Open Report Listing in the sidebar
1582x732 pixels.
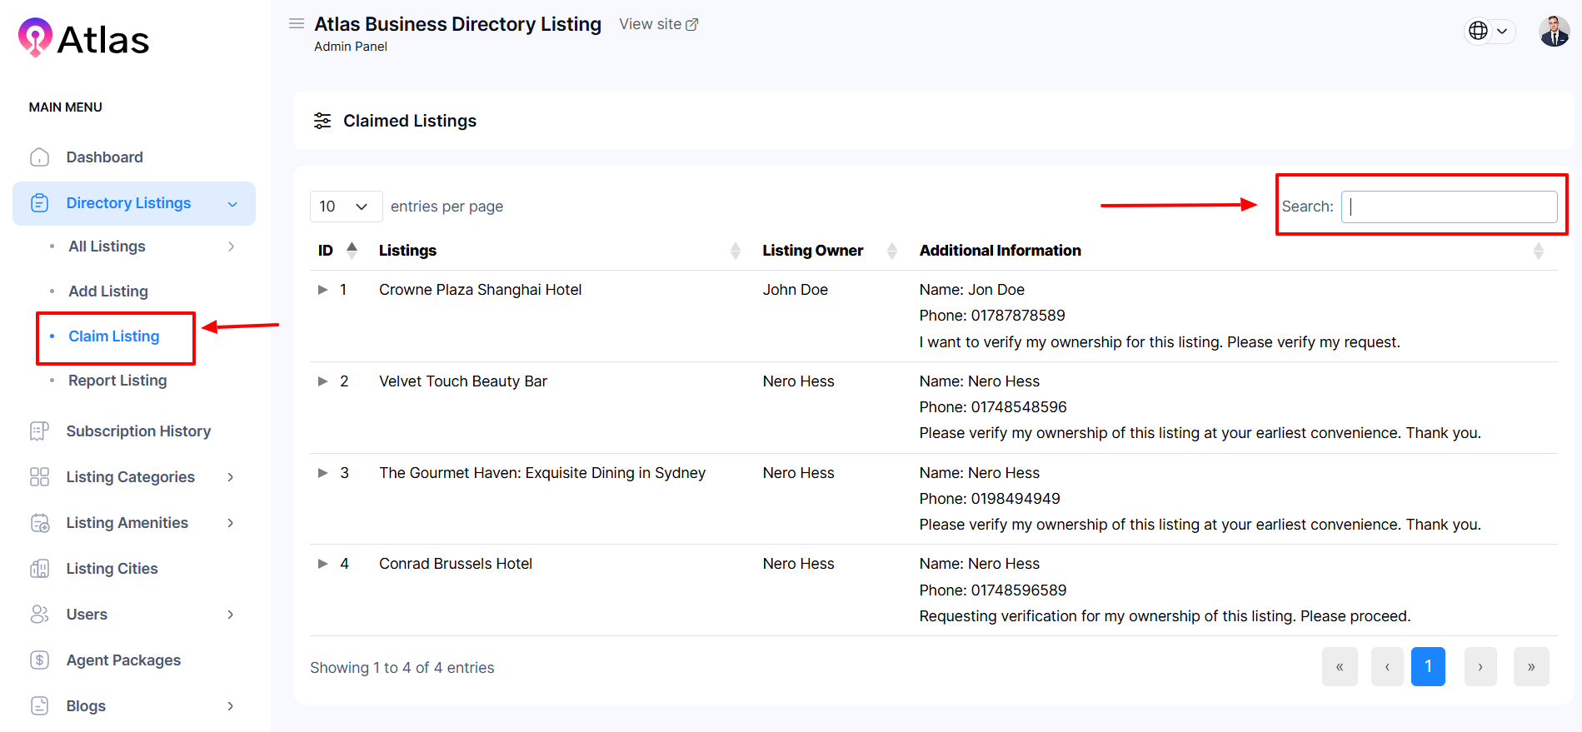click(117, 381)
